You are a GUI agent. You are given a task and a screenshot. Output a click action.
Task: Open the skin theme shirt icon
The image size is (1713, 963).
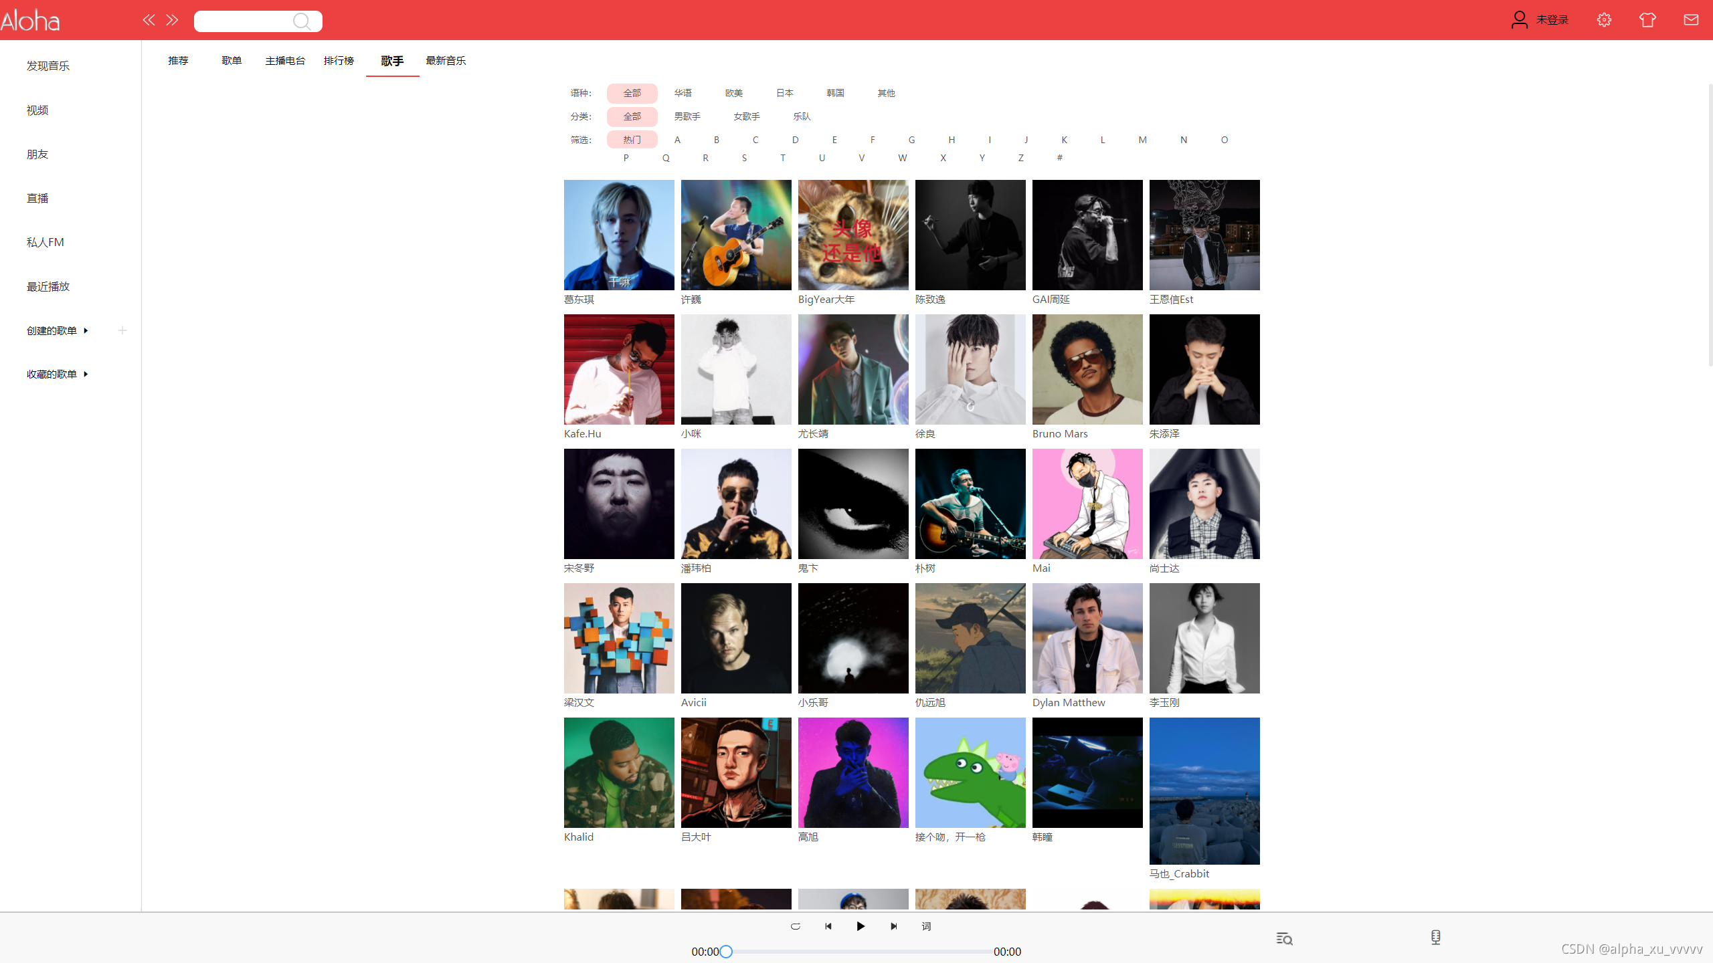coord(1647,20)
